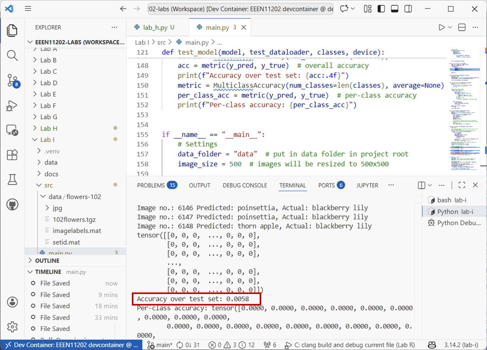
Task: Toggle the primary side bar layout button
Action: pos(381,9)
